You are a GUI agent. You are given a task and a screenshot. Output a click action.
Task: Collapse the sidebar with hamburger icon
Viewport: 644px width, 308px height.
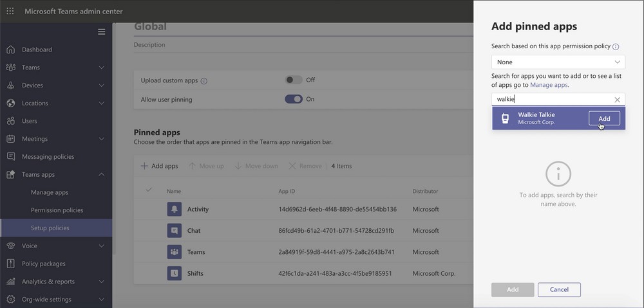[101, 32]
